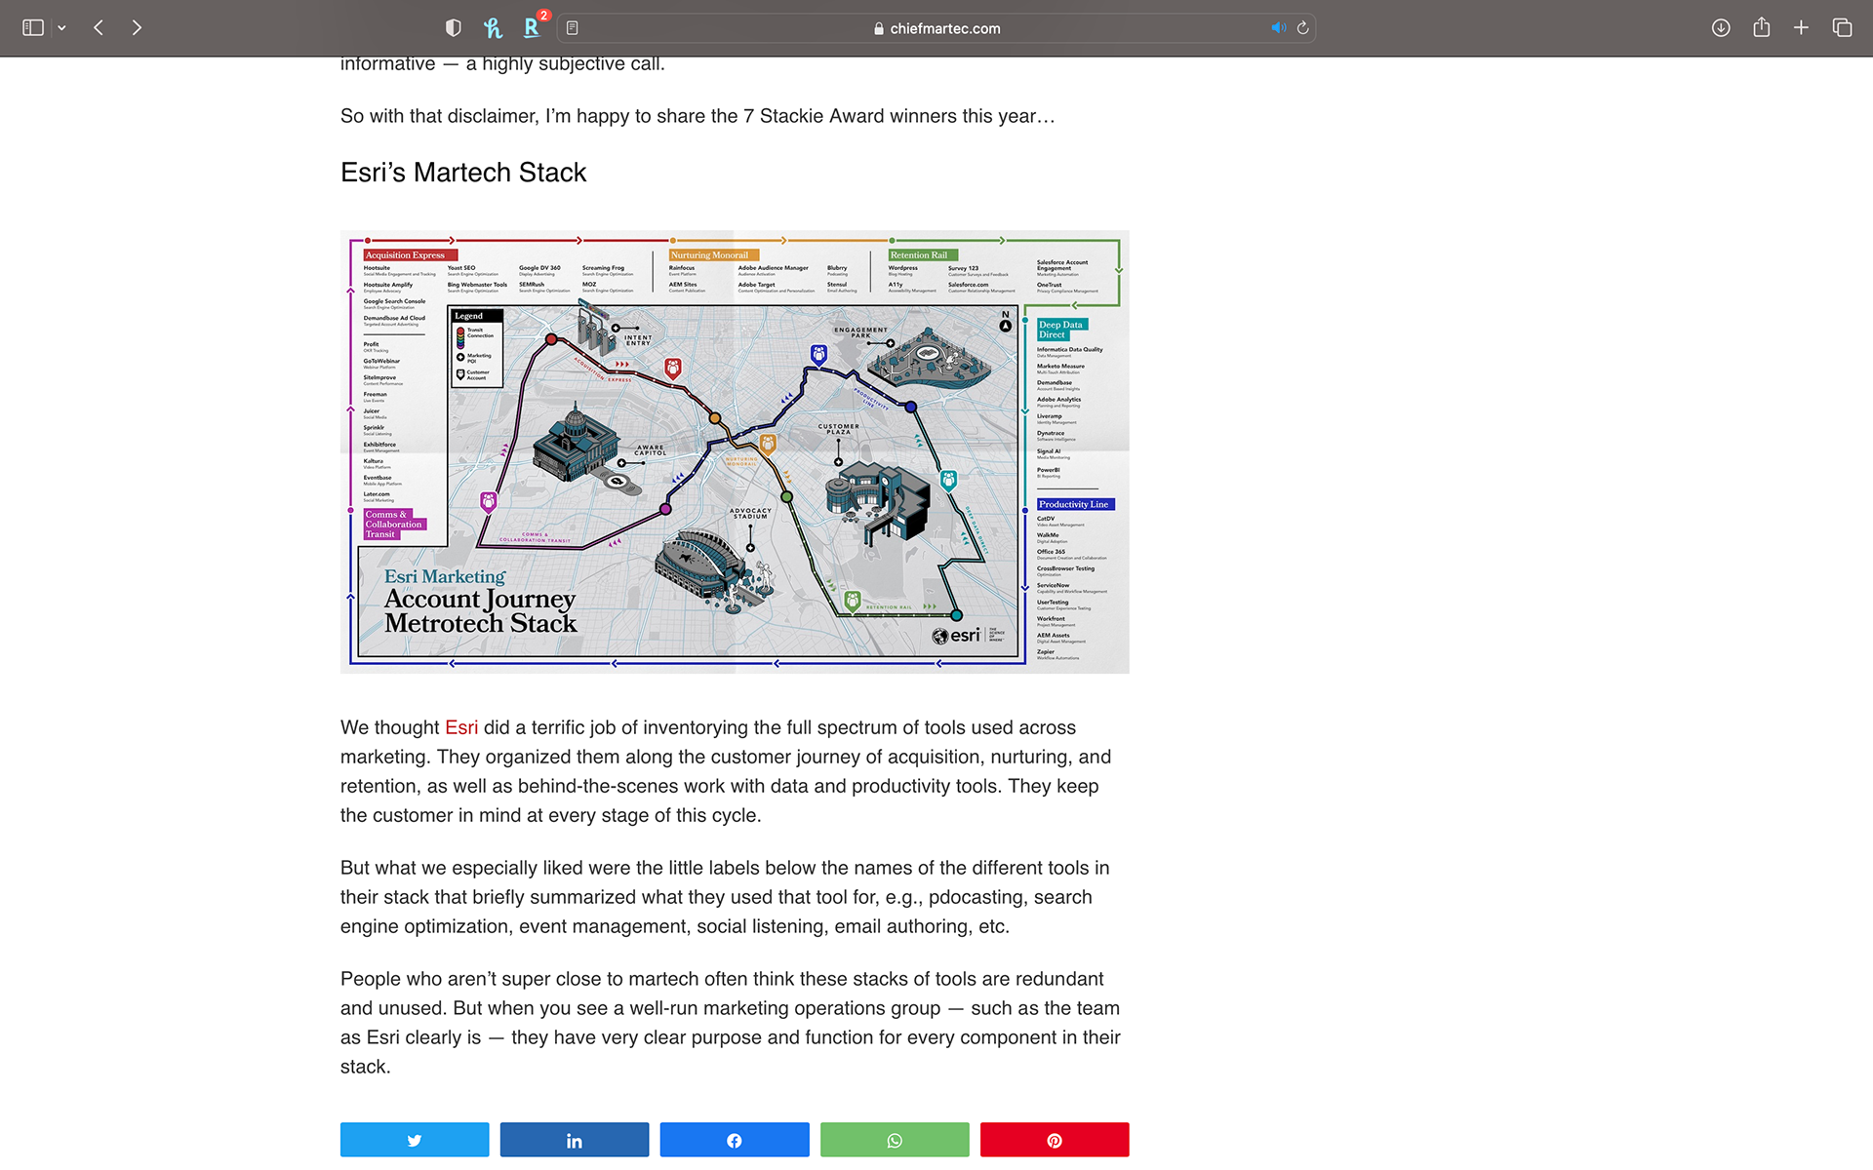
Task: Go forward to next page
Action: tap(137, 28)
